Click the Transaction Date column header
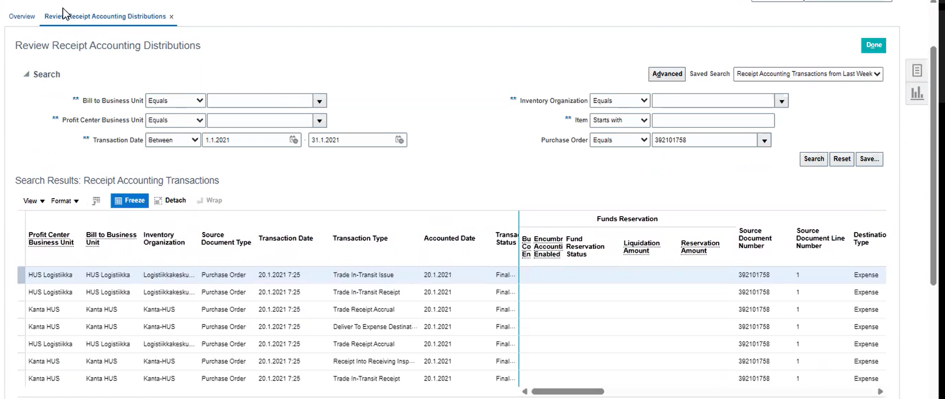 click(286, 238)
